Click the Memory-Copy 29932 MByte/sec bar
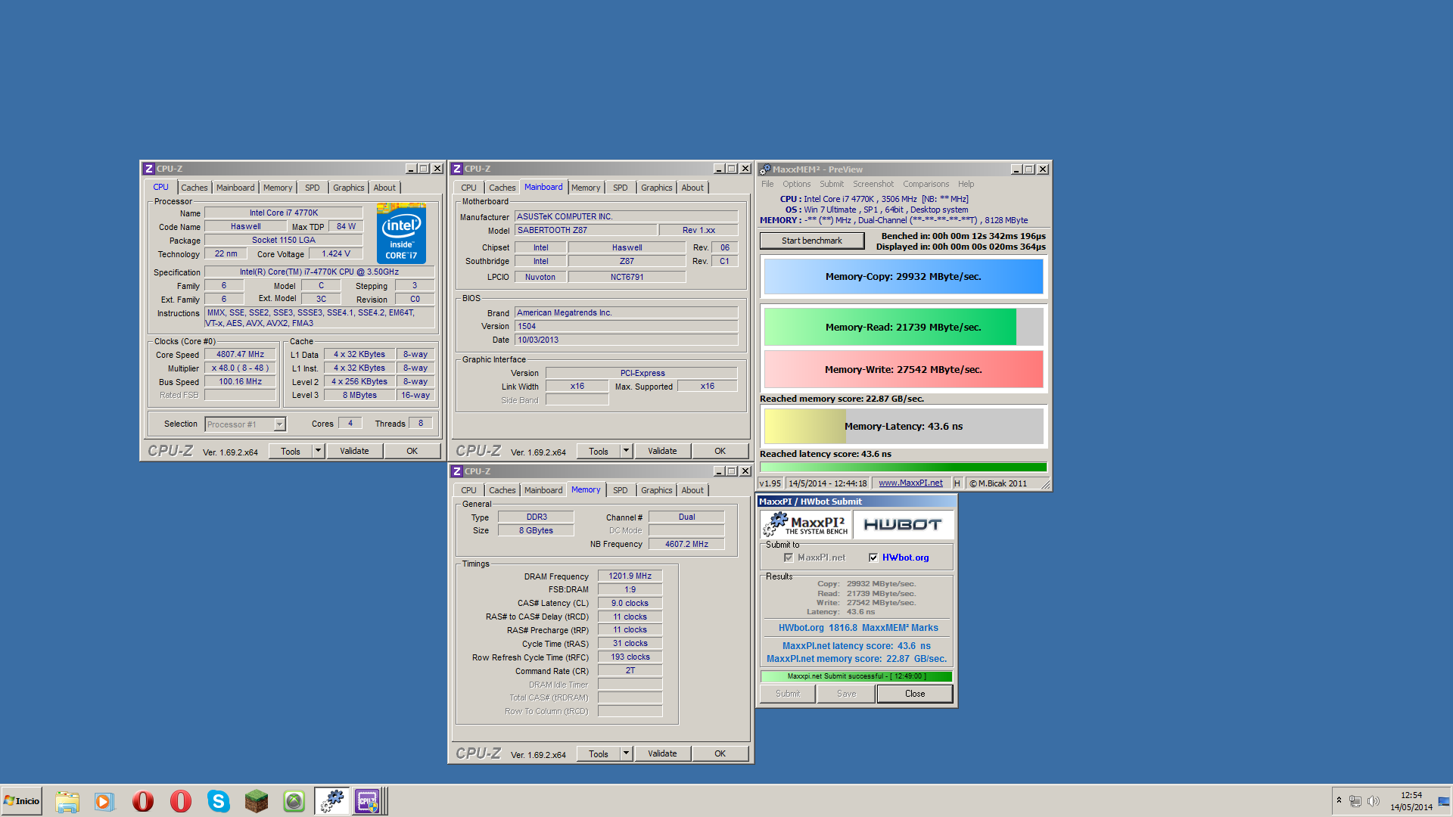 [x=904, y=277]
